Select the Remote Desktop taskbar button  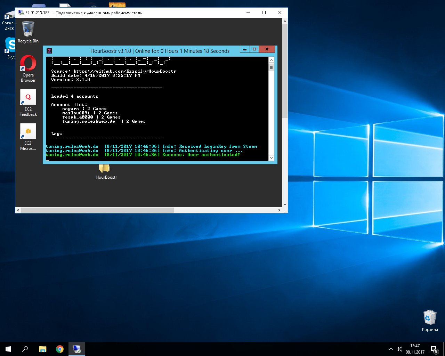tap(77, 349)
